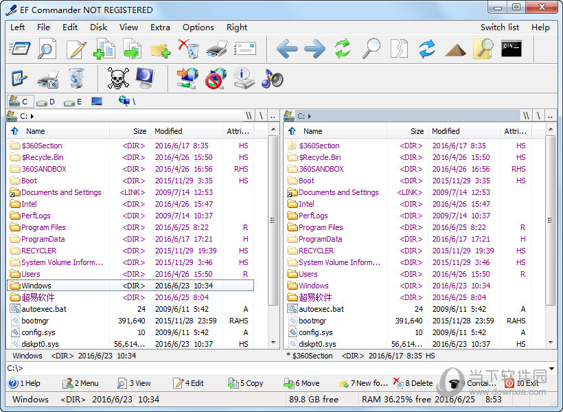The height and width of the screenshot is (412, 563).
Task: Open the Switch list menu
Action: coord(500,27)
